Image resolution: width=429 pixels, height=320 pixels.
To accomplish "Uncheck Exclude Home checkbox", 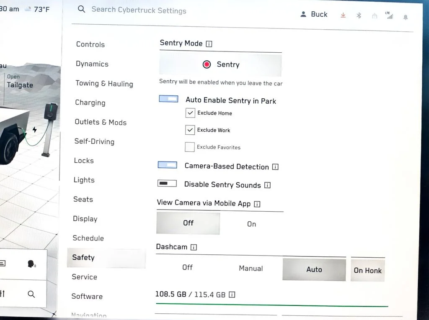I will pyautogui.click(x=190, y=113).
